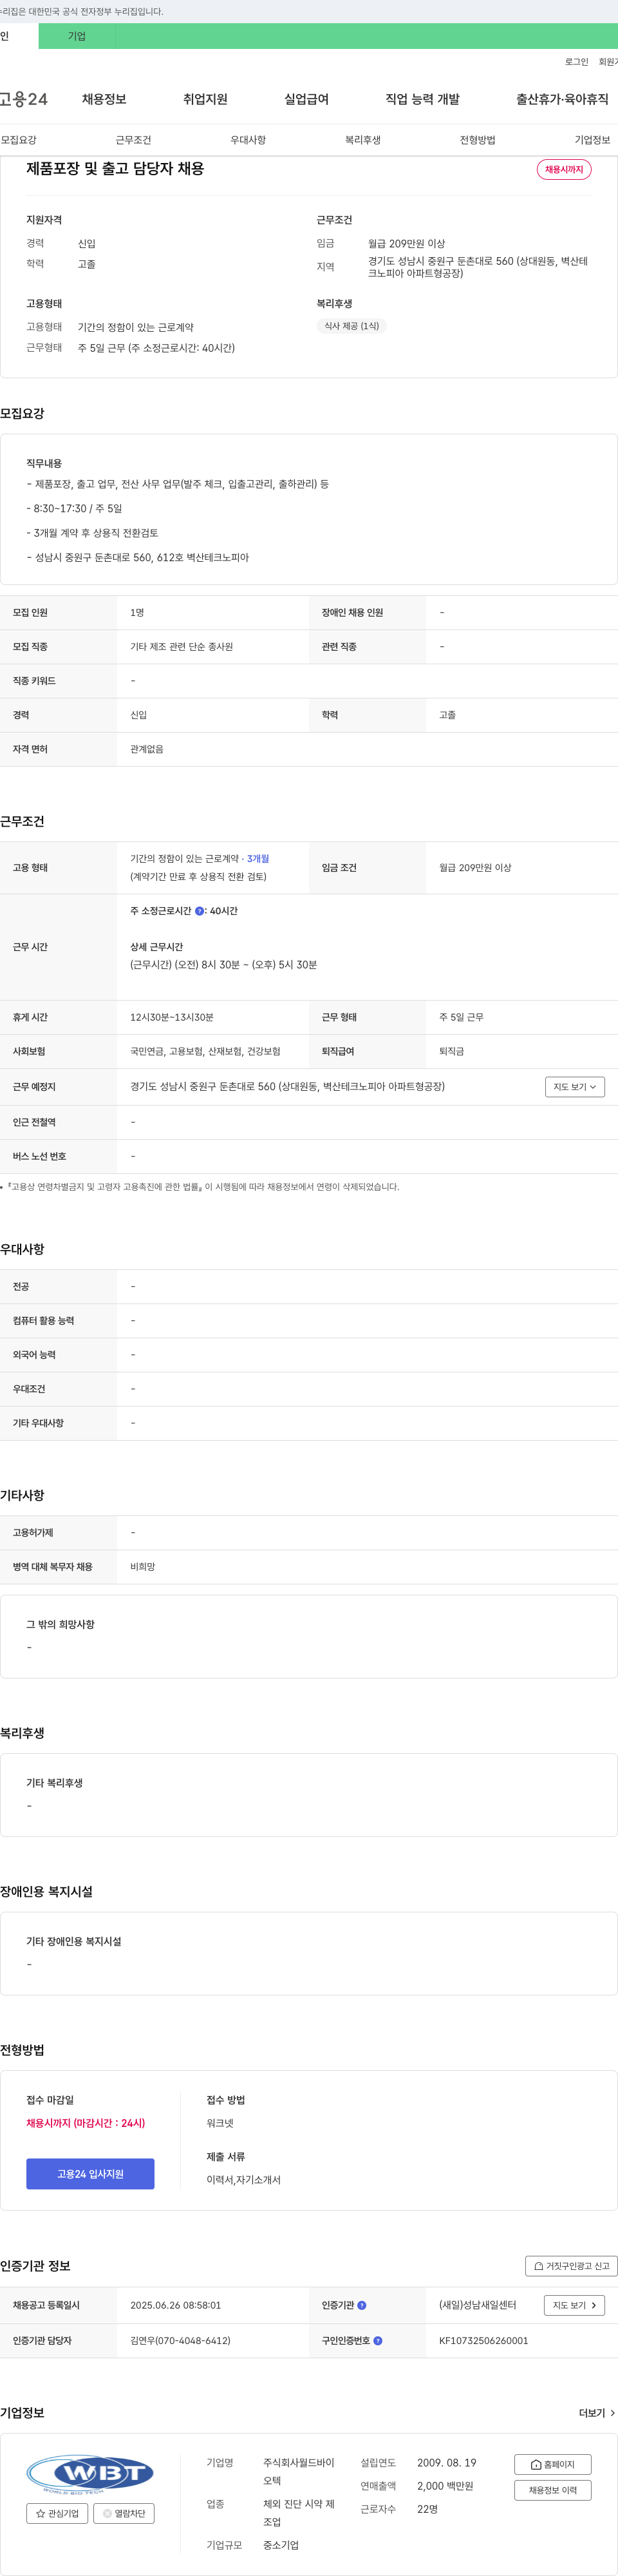Open the 직업 능력 개발 menu
This screenshot has height=2576, width=618.
point(422,99)
